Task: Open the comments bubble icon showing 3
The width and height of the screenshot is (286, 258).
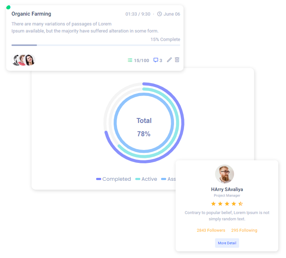Action: pyautogui.click(x=156, y=60)
